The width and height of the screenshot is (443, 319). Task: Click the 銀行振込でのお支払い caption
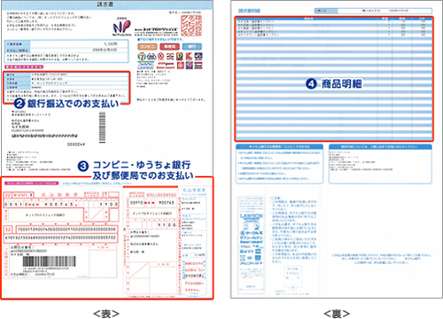point(73,104)
